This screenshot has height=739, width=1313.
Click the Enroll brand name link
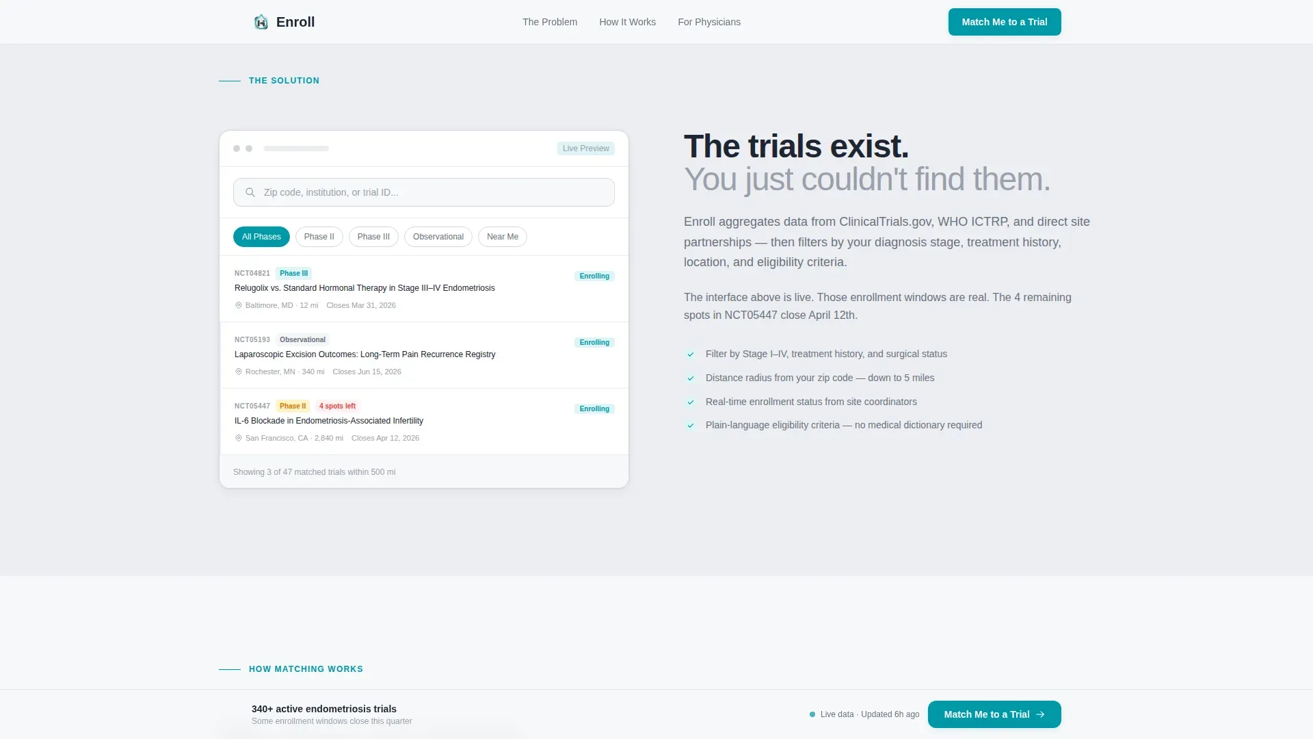[295, 22]
